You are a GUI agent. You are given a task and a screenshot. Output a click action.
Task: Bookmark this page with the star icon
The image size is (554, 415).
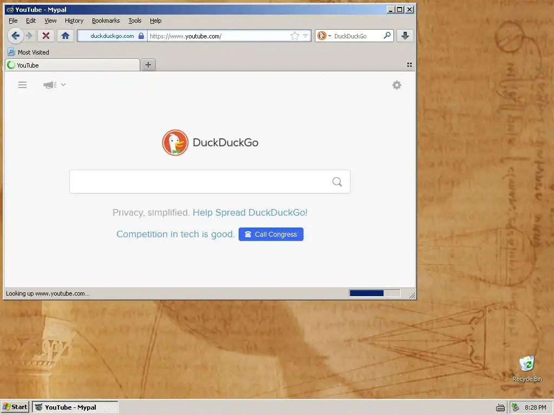coord(295,36)
